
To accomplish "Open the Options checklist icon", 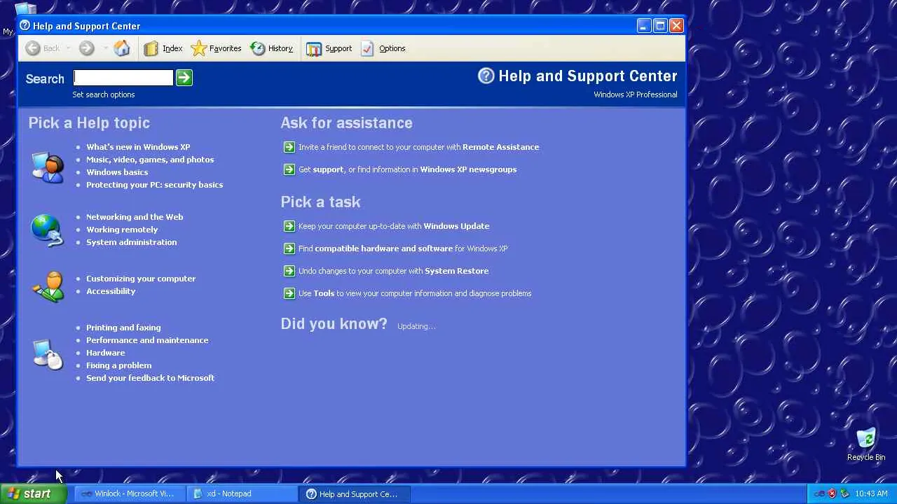I will pyautogui.click(x=368, y=48).
